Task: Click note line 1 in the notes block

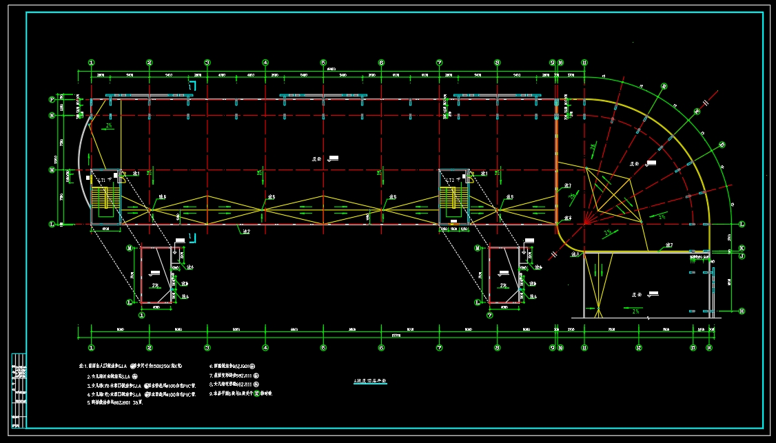Action: pyautogui.click(x=131, y=367)
